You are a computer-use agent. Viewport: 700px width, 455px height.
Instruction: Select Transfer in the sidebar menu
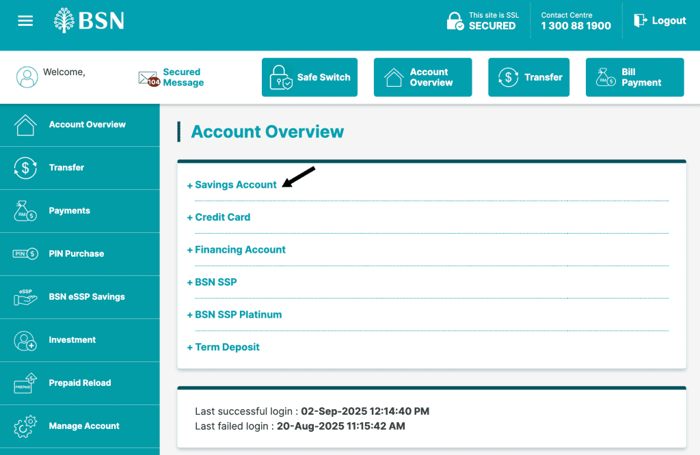[80, 168]
